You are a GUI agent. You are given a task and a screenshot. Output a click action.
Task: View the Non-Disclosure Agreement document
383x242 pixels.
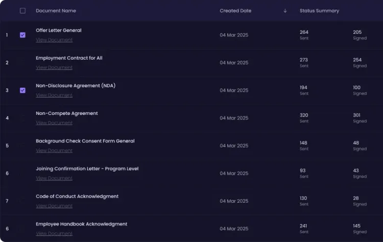pos(54,95)
